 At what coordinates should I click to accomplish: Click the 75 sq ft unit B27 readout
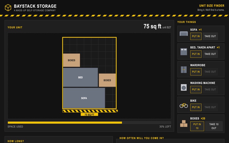tap(157, 26)
